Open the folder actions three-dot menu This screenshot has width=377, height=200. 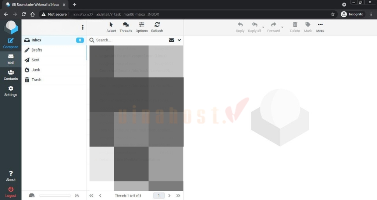[x=82, y=27]
